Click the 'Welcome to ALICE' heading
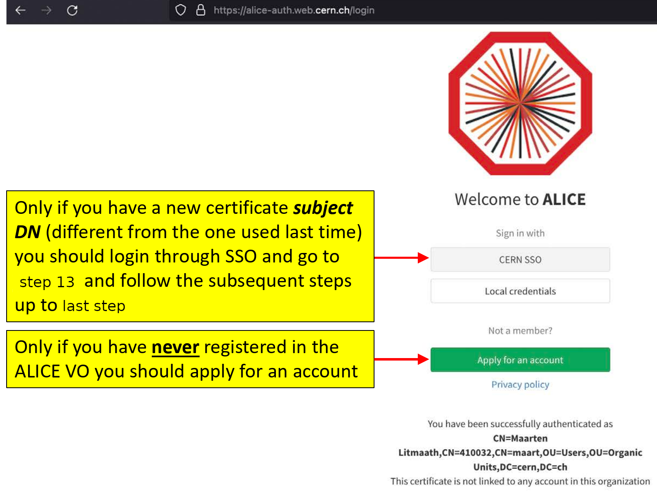The height and width of the screenshot is (492, 657). point(520,199)
